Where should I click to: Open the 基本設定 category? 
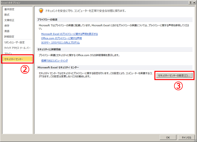pos(9,9)
